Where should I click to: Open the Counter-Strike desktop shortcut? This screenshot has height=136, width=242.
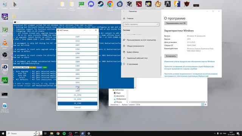click(177, 4)
